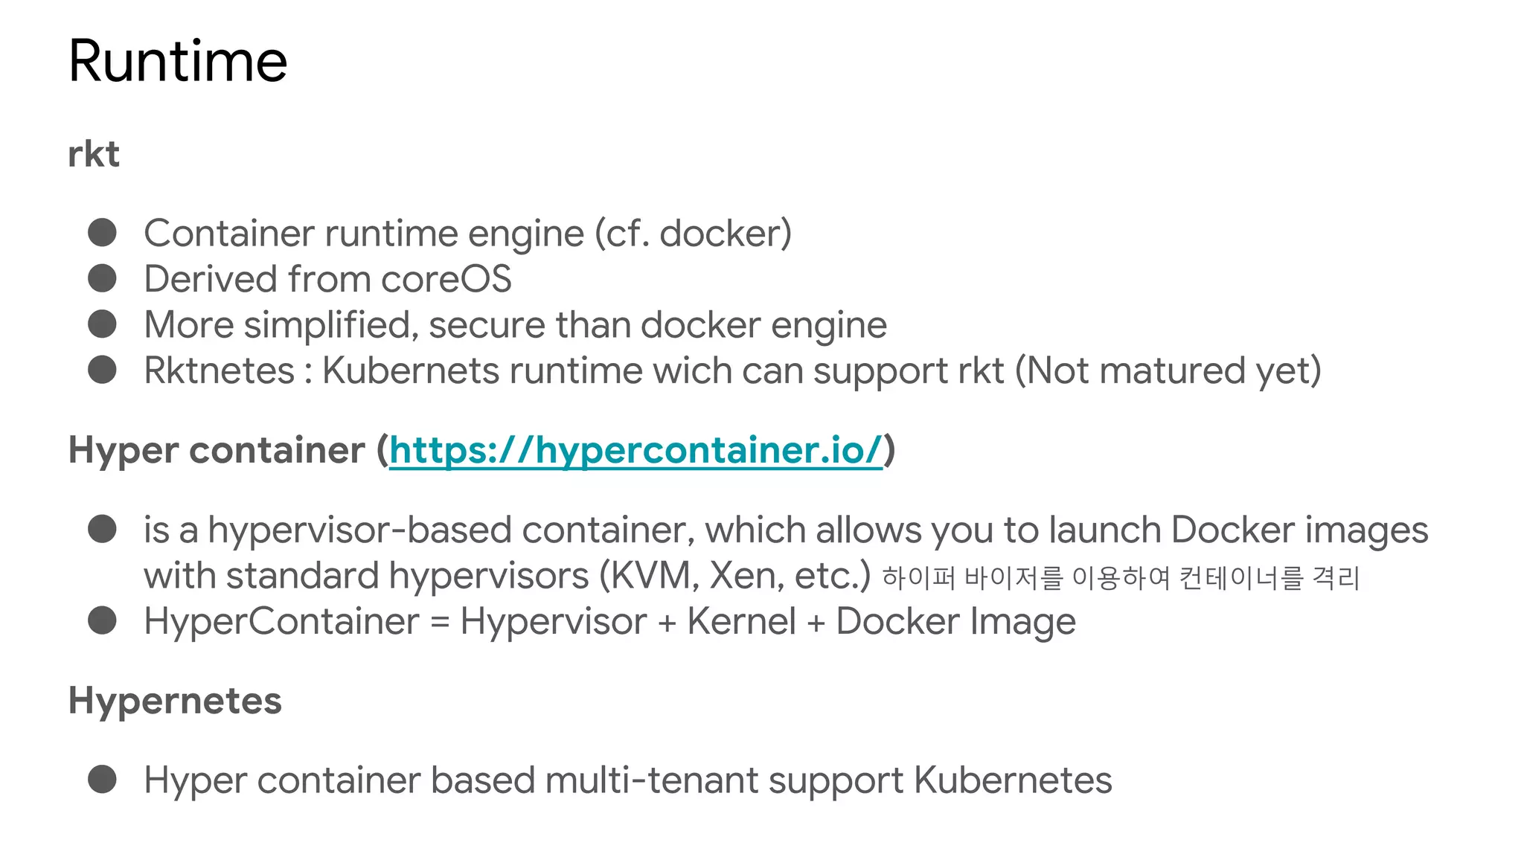Click bullet before Derived from coreOS
Image resolution: width=1524 pixels, height=857 pixels.
102,278
